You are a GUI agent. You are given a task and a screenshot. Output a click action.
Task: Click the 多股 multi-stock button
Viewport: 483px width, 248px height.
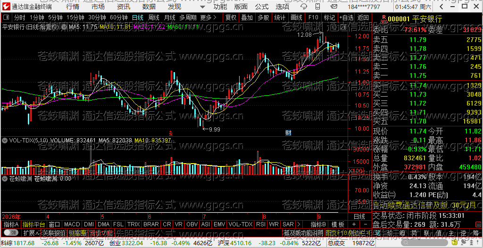tap(263, 17)
